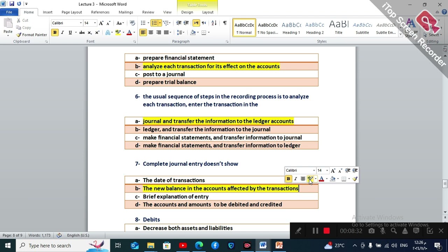
Task: Open the ribbon Font size dropdown
Action: pyautogui.click(x=94, y=23)
